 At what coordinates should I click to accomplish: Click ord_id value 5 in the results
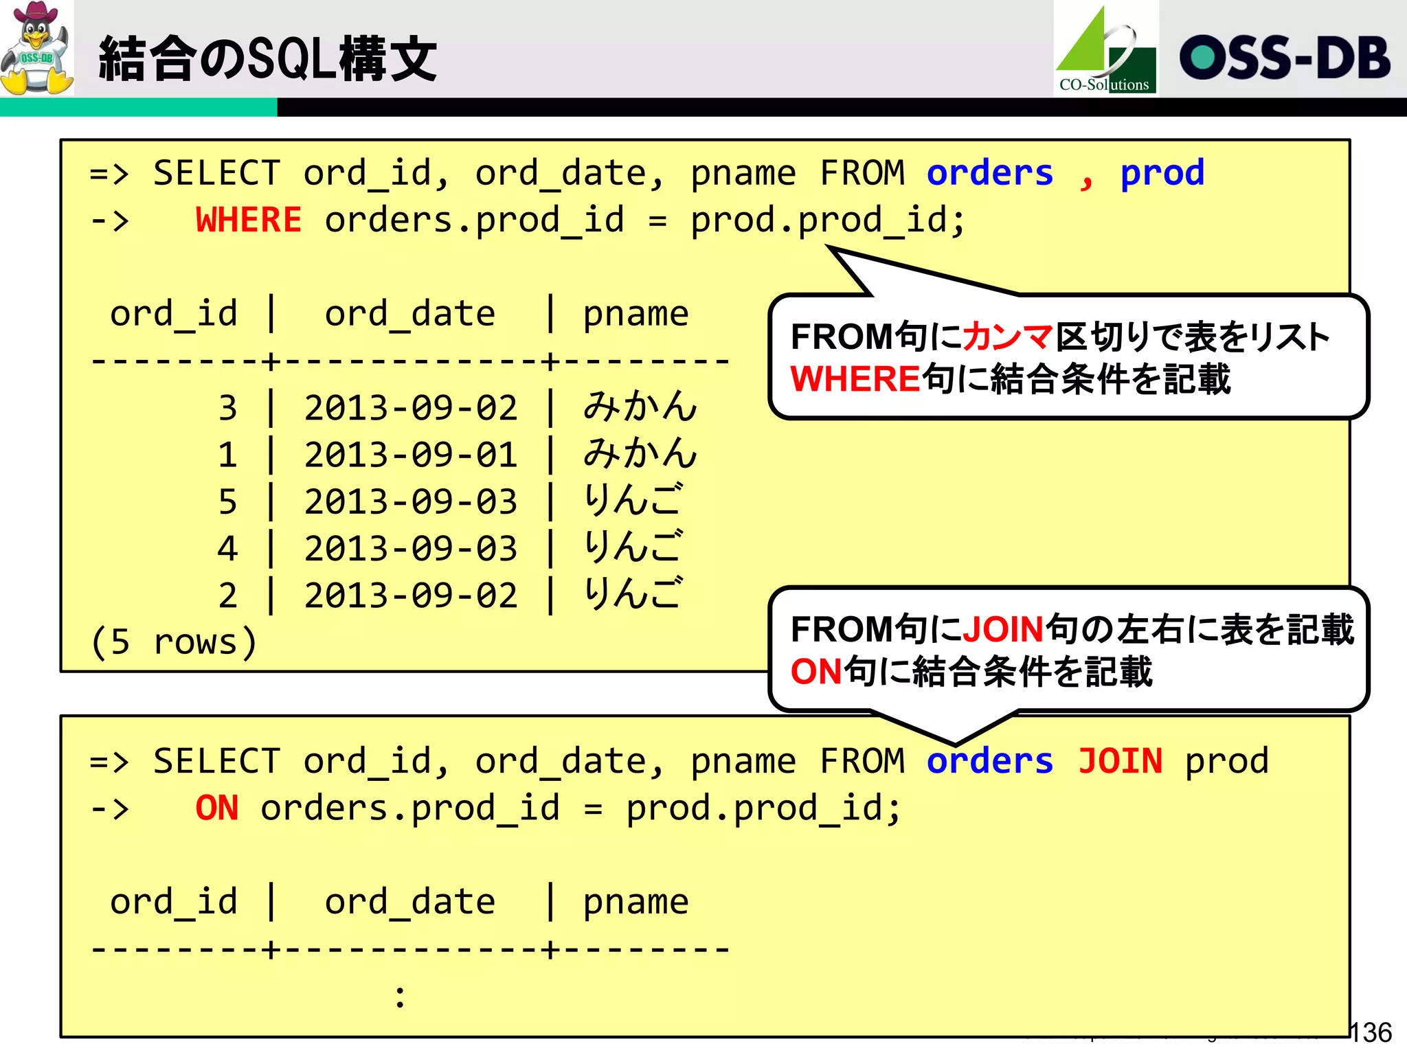tap(228, 502)
